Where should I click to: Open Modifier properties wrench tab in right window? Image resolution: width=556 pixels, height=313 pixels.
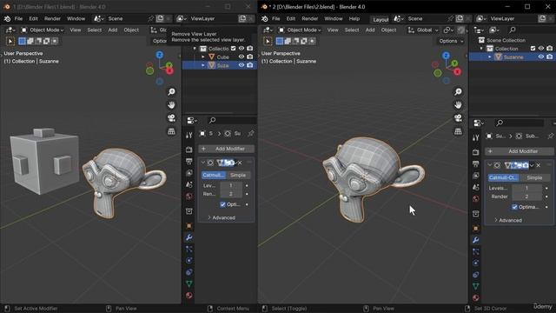[x=476, y=240]
